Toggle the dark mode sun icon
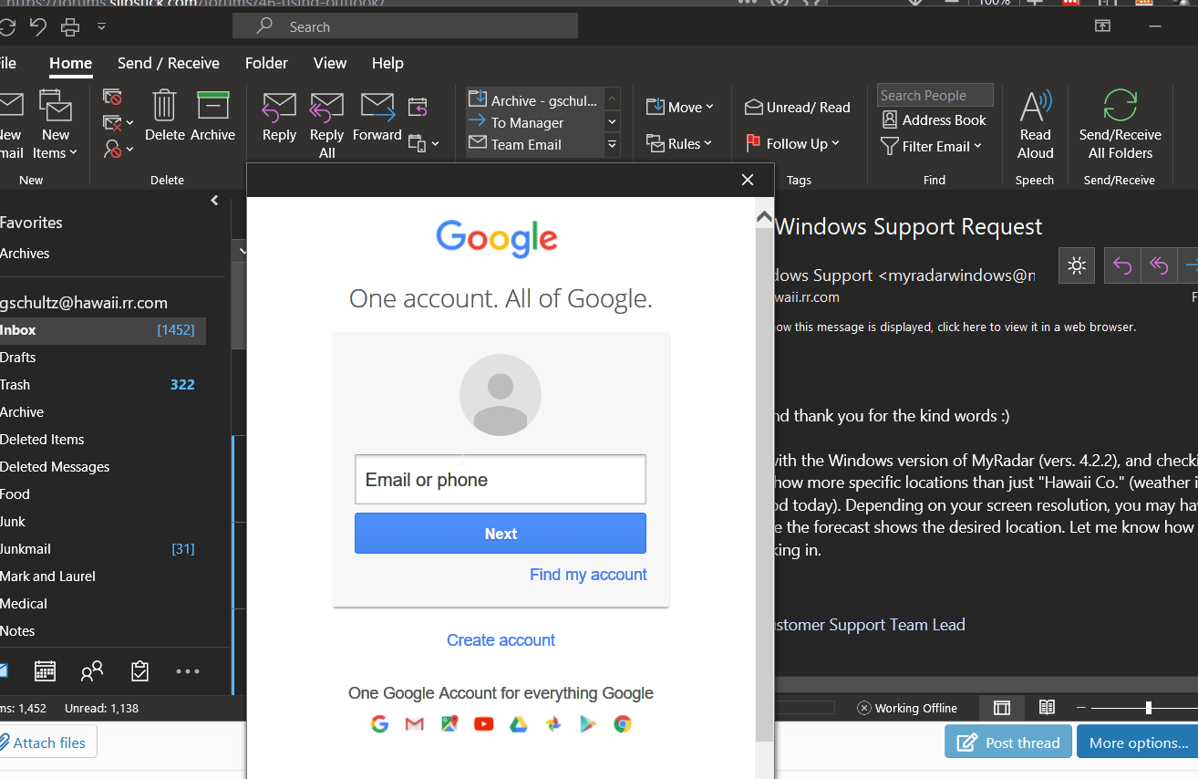The image size is (1198, 779). pos(1077,265)
